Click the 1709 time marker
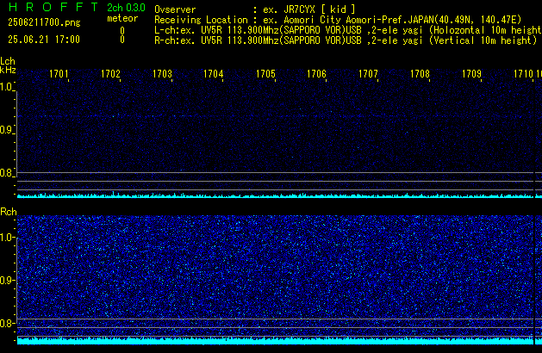542x353 pixels. coord(471,74)
